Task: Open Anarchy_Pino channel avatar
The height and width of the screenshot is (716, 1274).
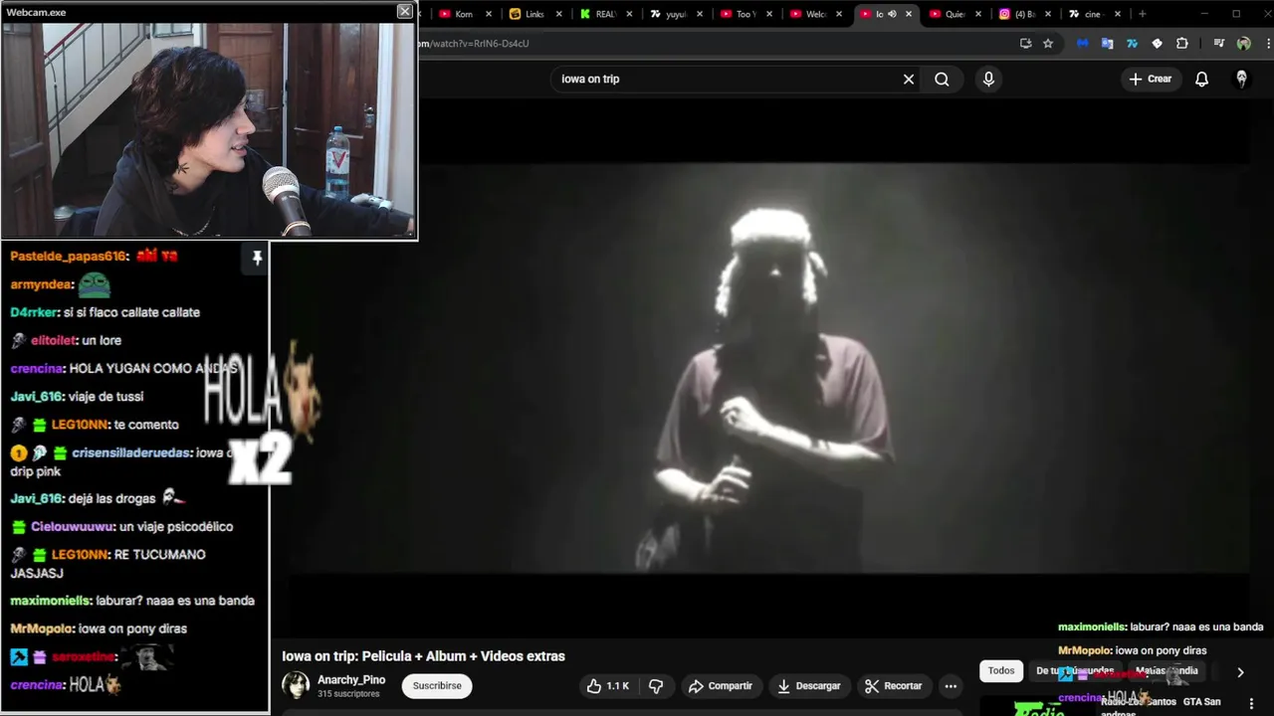Action: click(x=296, y=685)
